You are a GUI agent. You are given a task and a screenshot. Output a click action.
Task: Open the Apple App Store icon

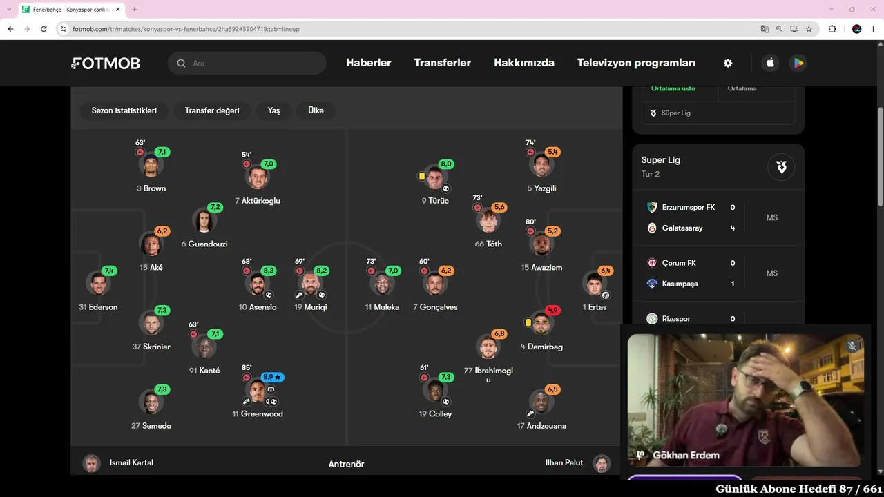click(770, 63)
